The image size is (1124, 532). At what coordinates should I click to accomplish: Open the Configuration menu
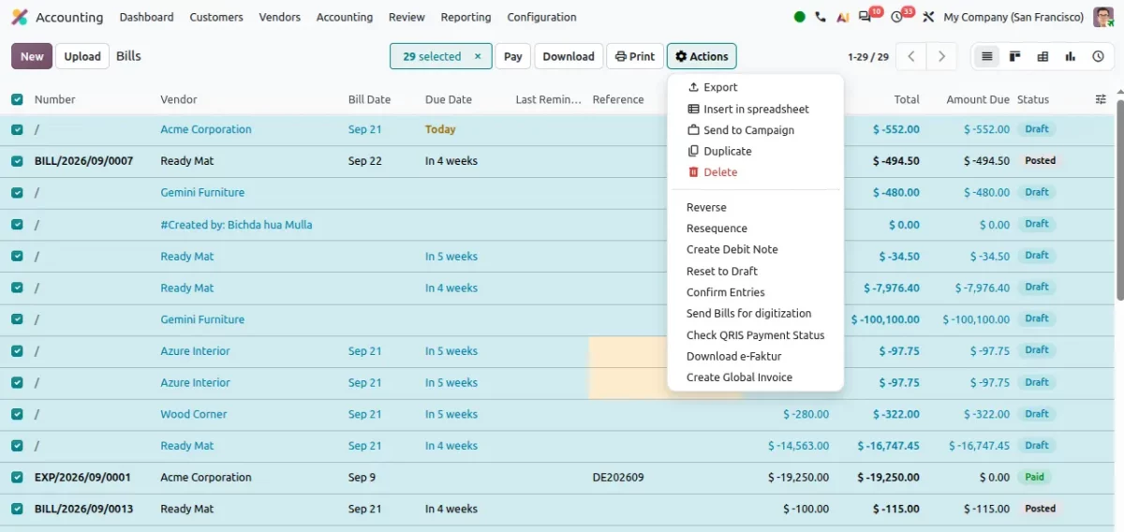[x=541, y=17]
